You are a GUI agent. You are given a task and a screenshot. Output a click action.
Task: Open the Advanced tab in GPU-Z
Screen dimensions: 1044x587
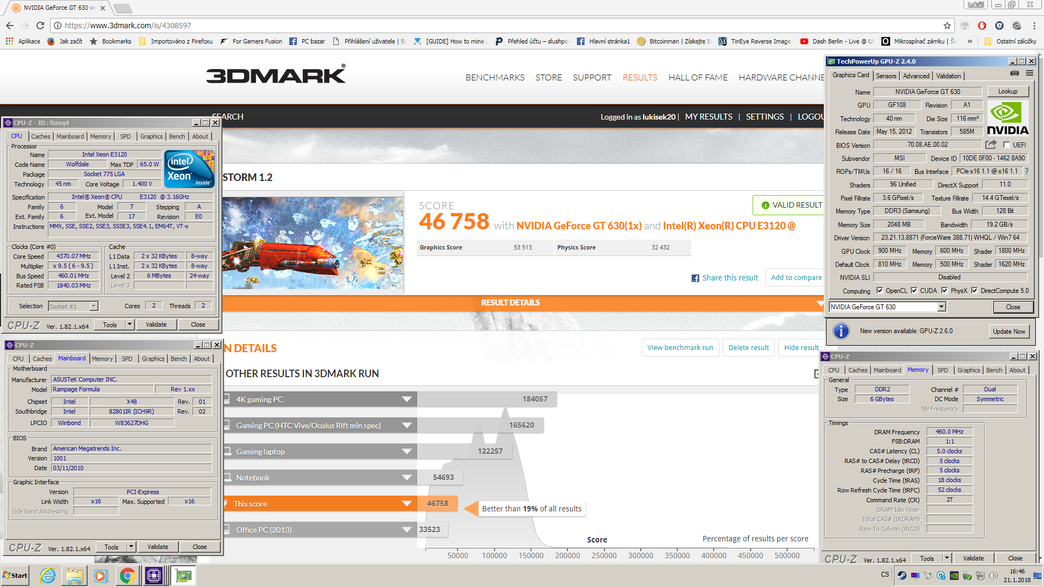(916, 76)
